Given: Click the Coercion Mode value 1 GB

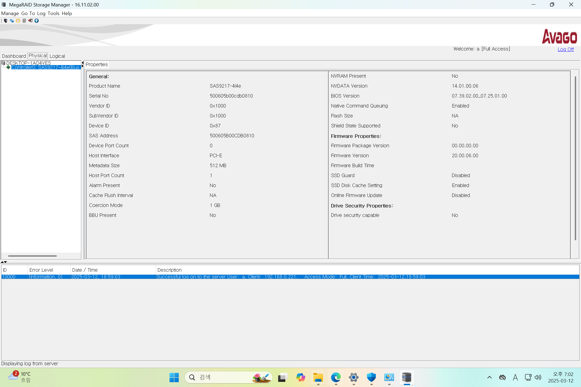Looking at the screenshot, I should click(x=215, y=205).
